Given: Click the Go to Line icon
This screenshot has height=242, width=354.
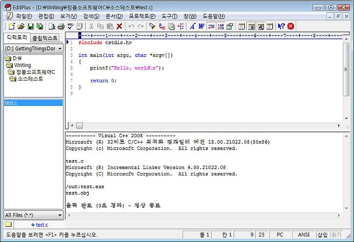Looking at the screenshot, I should [180, 27].
